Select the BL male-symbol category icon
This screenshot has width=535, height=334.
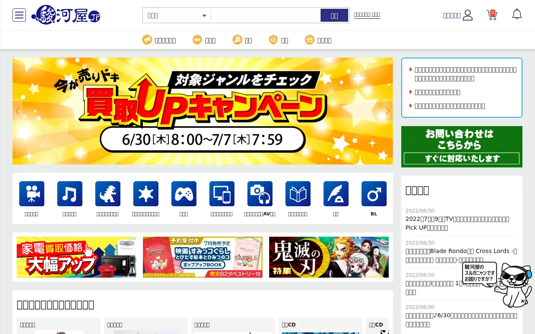374,194
